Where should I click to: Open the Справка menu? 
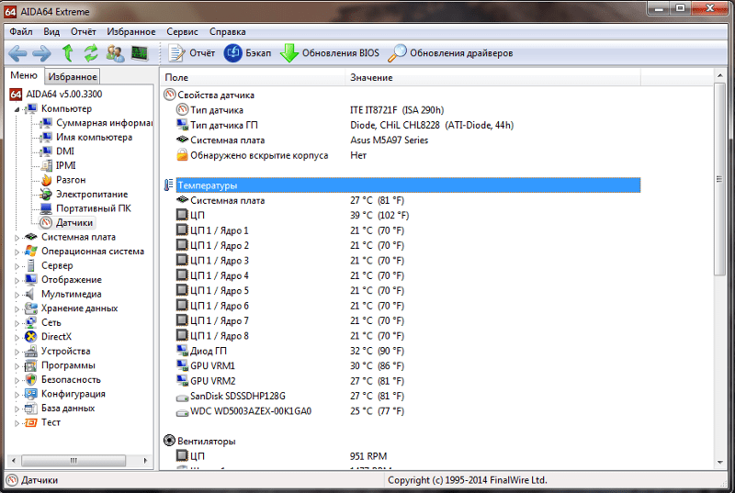click(227, 32)
